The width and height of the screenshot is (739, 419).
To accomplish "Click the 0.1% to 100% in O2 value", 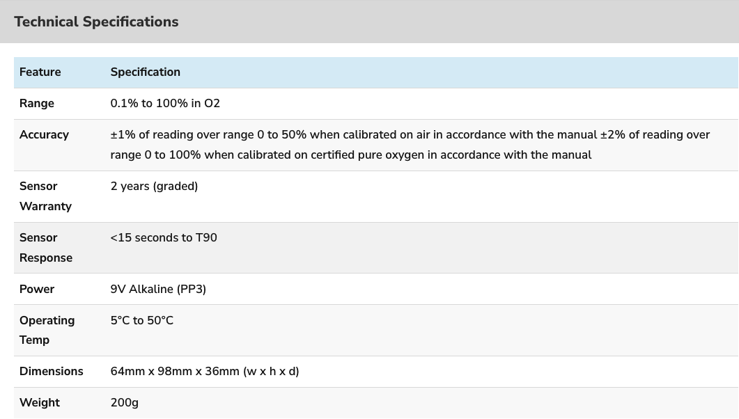I will (x=165, y=104).
